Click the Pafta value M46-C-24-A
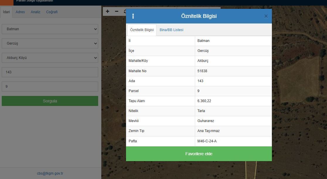Image resolution: width=327 pixels, height=179 pixels. (207, 141)
